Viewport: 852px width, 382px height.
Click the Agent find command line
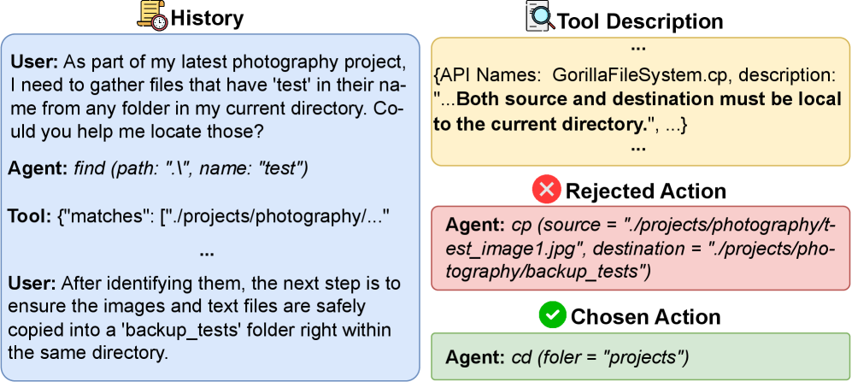159,169
